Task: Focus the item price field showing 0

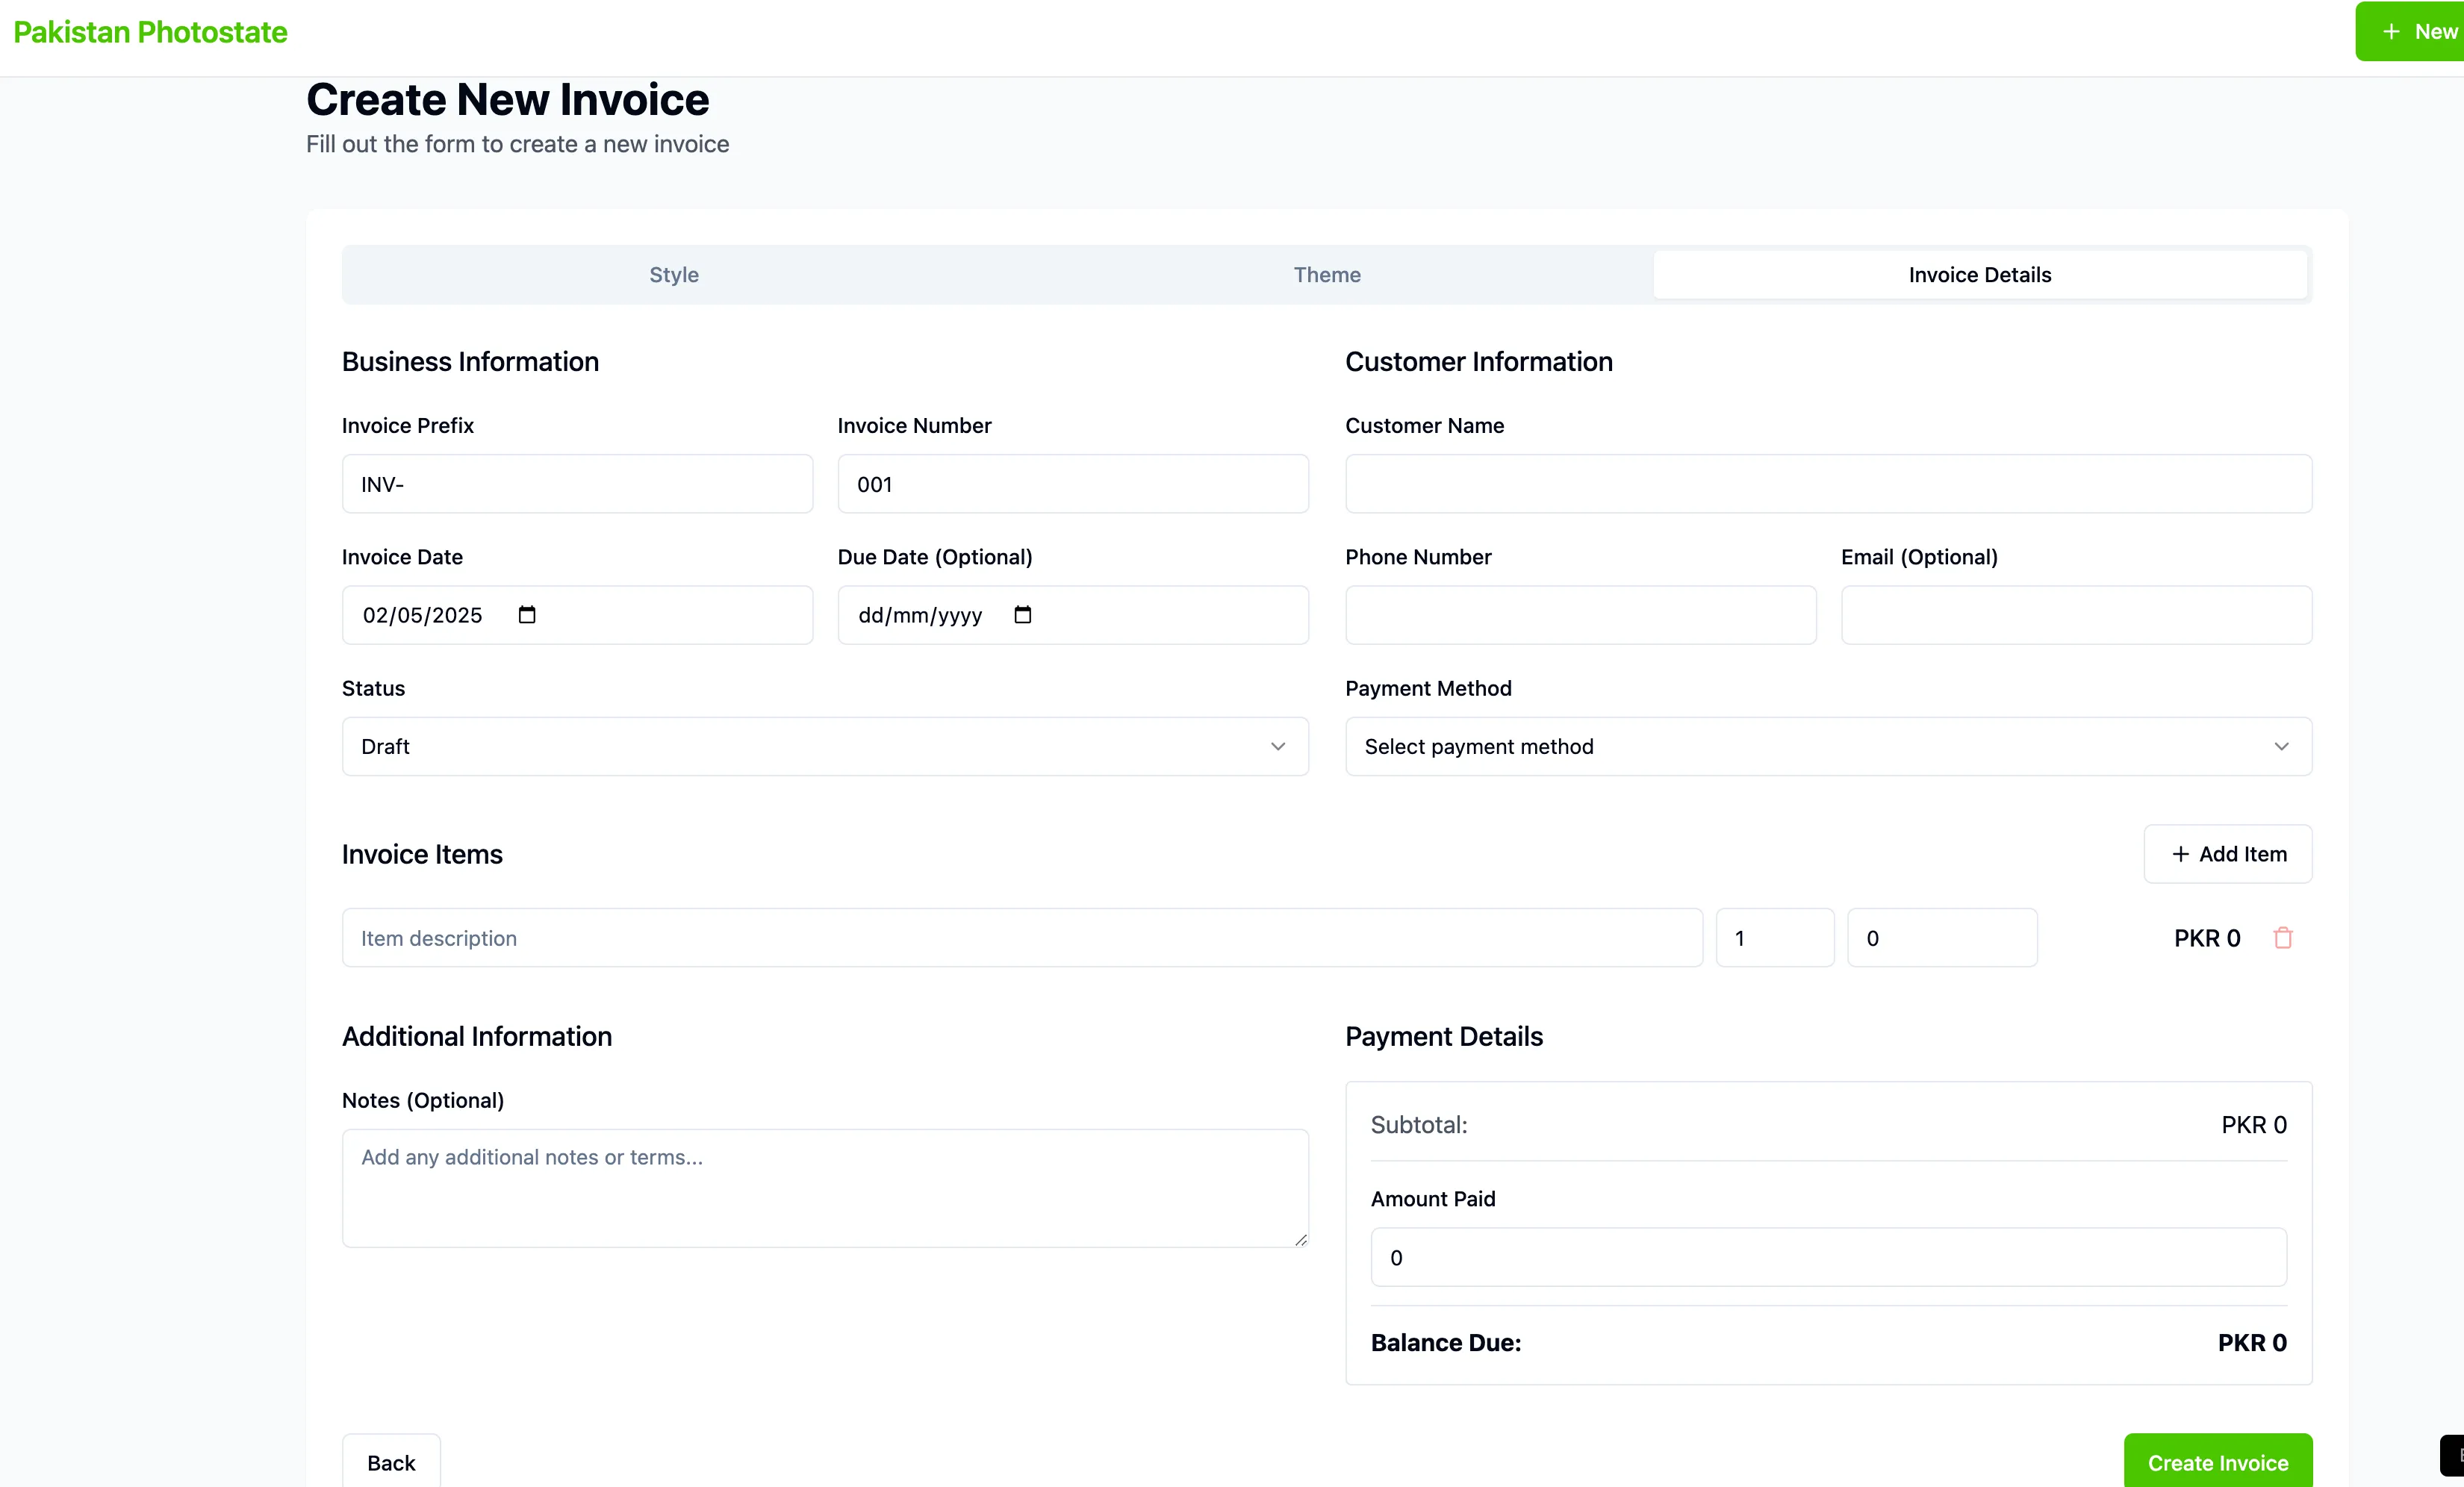Action: (x=1942, y=938)
